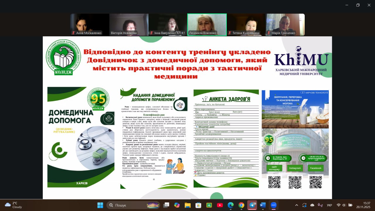Click the Windows Start button

100,205
